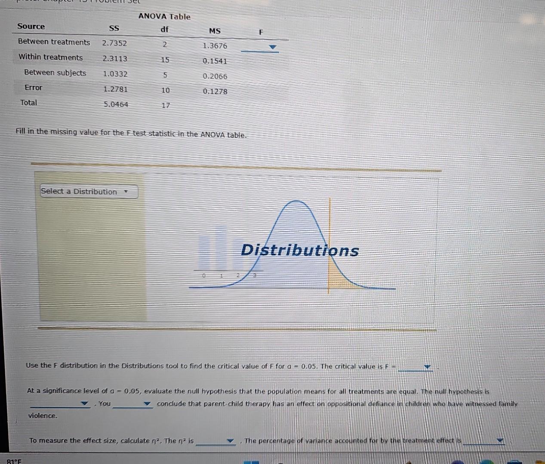The width and height of the screenshot is (545, 464).
Task: Click the Error SS value 1.2781
Action: point(116,89)
